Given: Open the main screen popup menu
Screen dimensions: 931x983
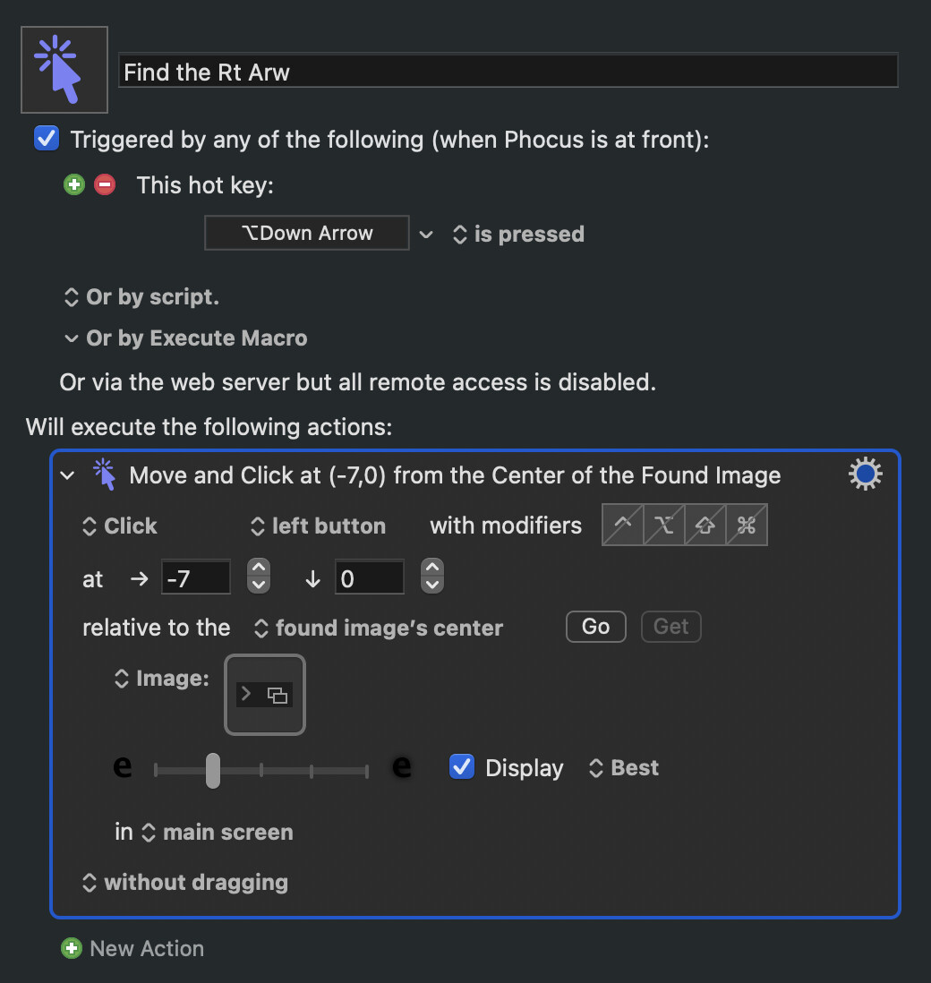Looking at the screenshot, I should (x=218, y=832).
